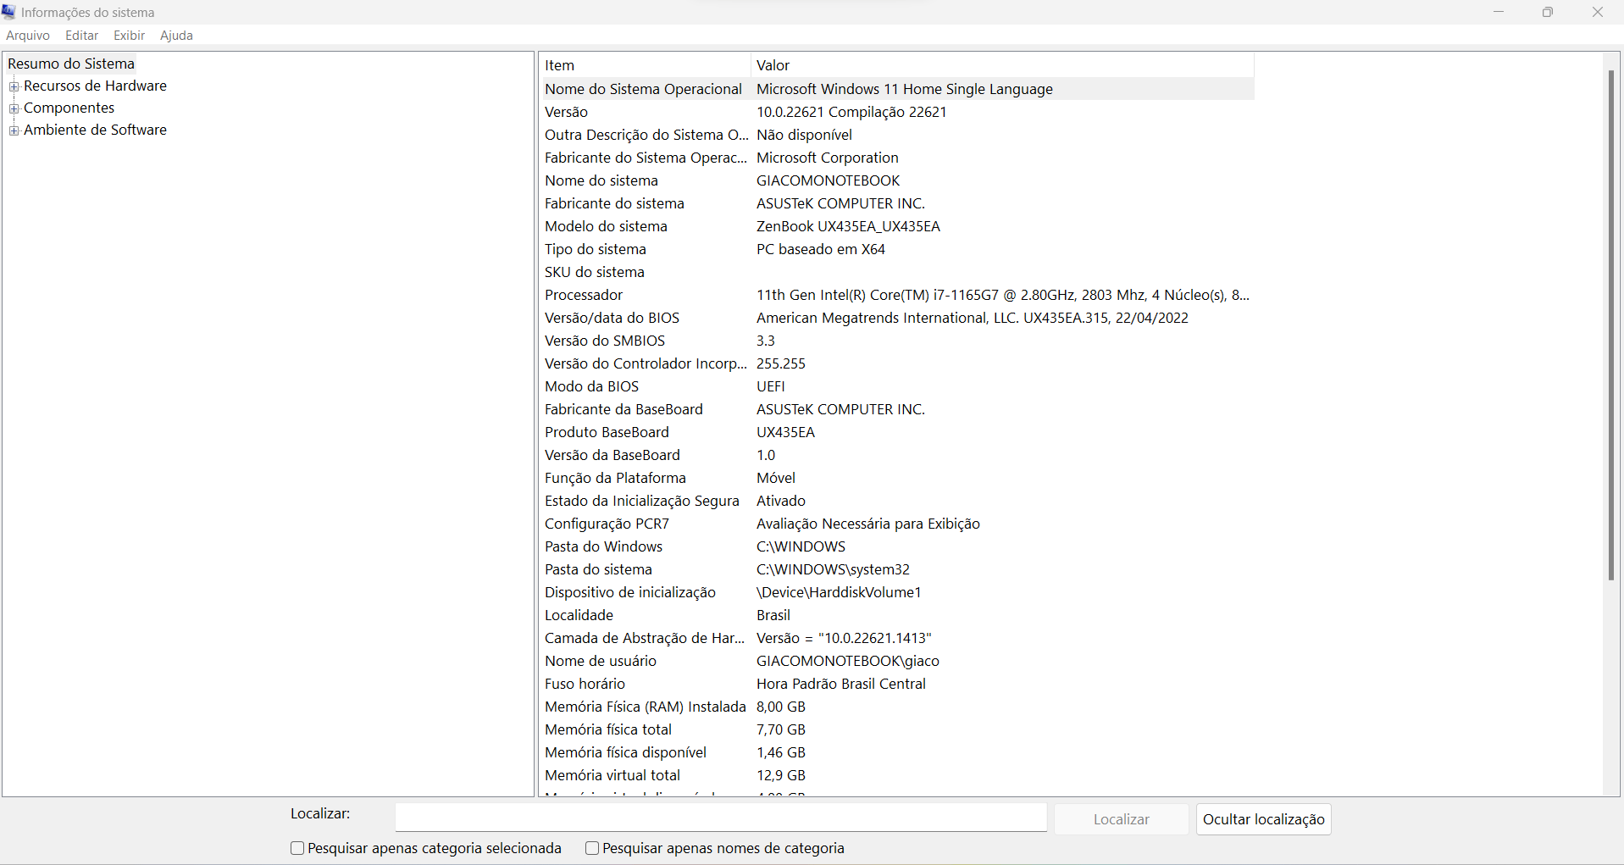1624x865 pixels.
Task: Click the value 10.0.22621 Compilação 22621
Action: tap(851, 112)
